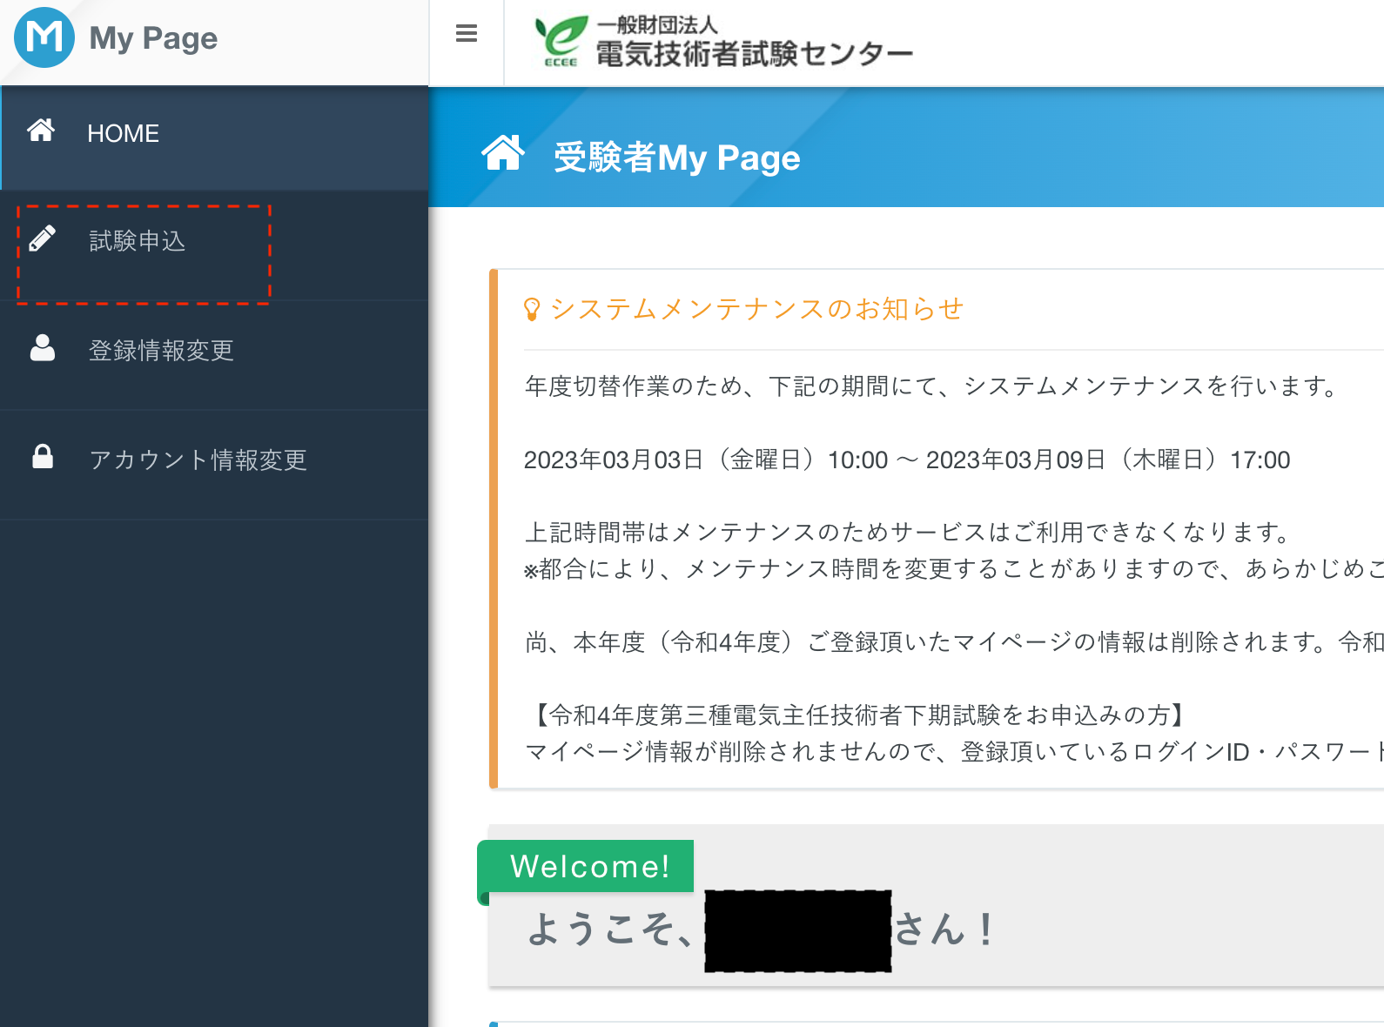1384x1027 pixels.
Task: Click the person icon for 登録情報変更
Action: [x=42, y=348]
